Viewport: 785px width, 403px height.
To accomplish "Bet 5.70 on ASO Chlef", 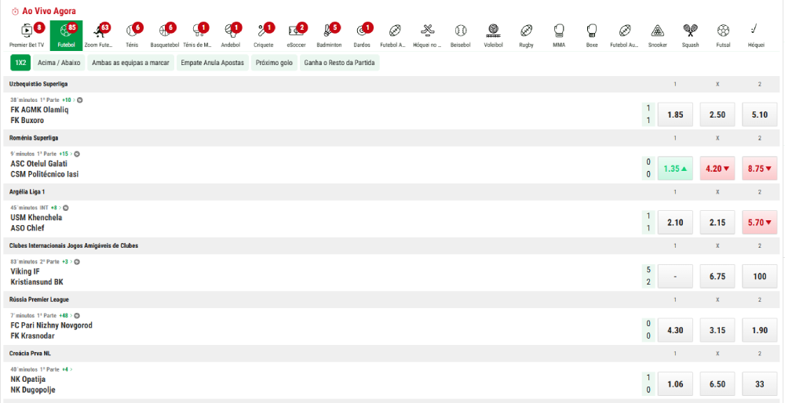I will tap(759, 223).
